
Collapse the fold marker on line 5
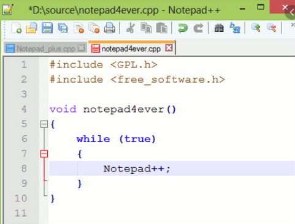[44, 124]
